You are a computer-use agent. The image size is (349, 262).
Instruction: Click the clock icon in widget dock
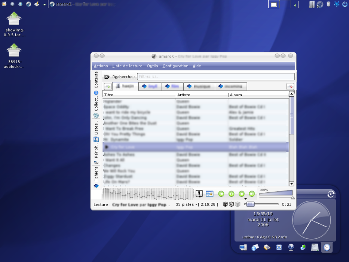coord(327,247)
